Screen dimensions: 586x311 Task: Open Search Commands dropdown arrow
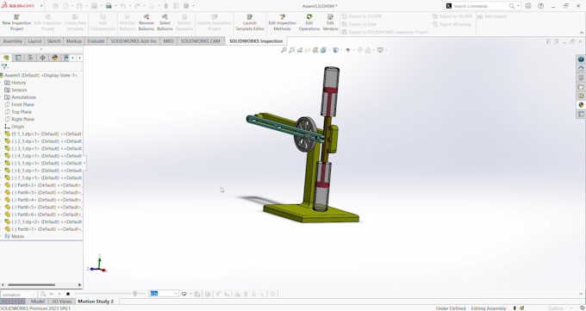coord(518,6)
